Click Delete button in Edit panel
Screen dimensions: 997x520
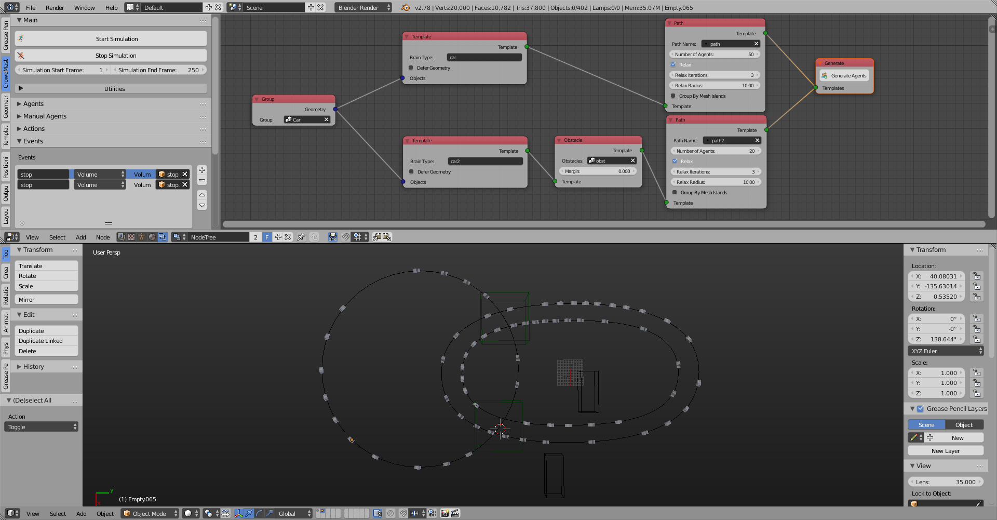pyautogui.click(x=46, y=352)
